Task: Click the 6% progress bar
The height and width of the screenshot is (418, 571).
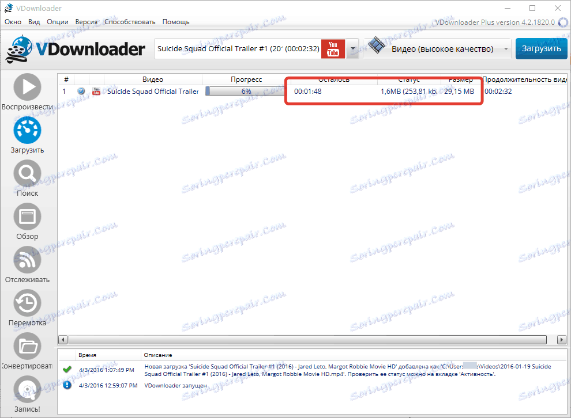Action: click(245, 91)
